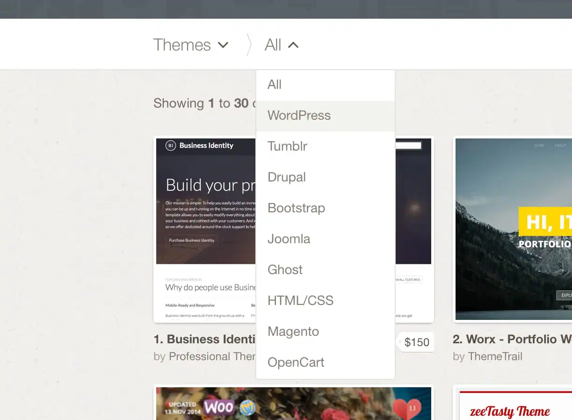Click the WordPress logo badge beside Woo

point(247,408)
